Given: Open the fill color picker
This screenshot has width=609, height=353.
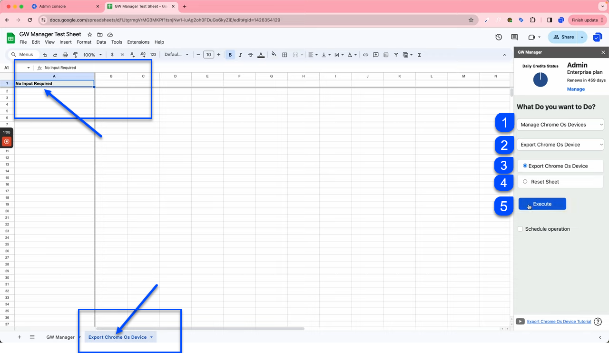Looking at the screenshot, I should click(274, 55).
